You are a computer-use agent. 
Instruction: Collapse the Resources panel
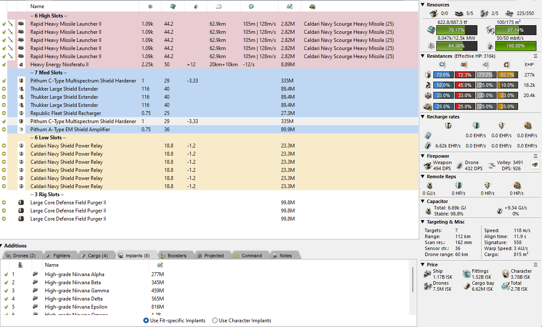(x=423, y=5)
